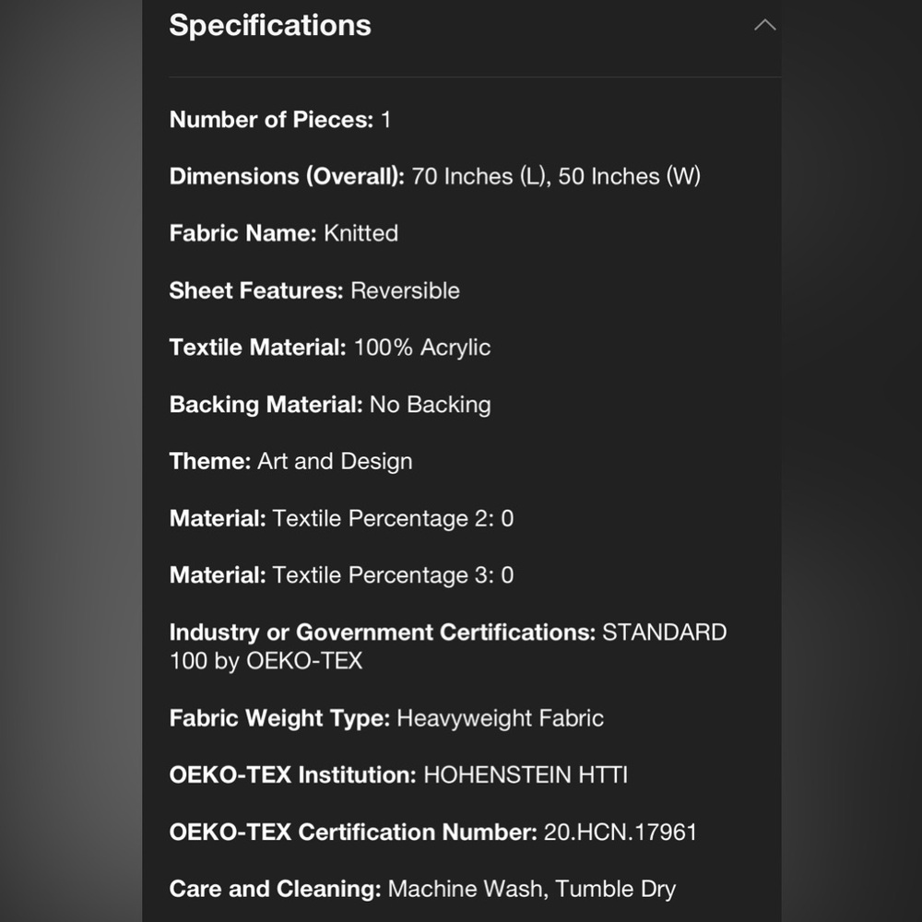The width and height of the screenshot is (922, 922).
Task: Select the Fabric Name: Knitted row
Action: tap(283, 233)
